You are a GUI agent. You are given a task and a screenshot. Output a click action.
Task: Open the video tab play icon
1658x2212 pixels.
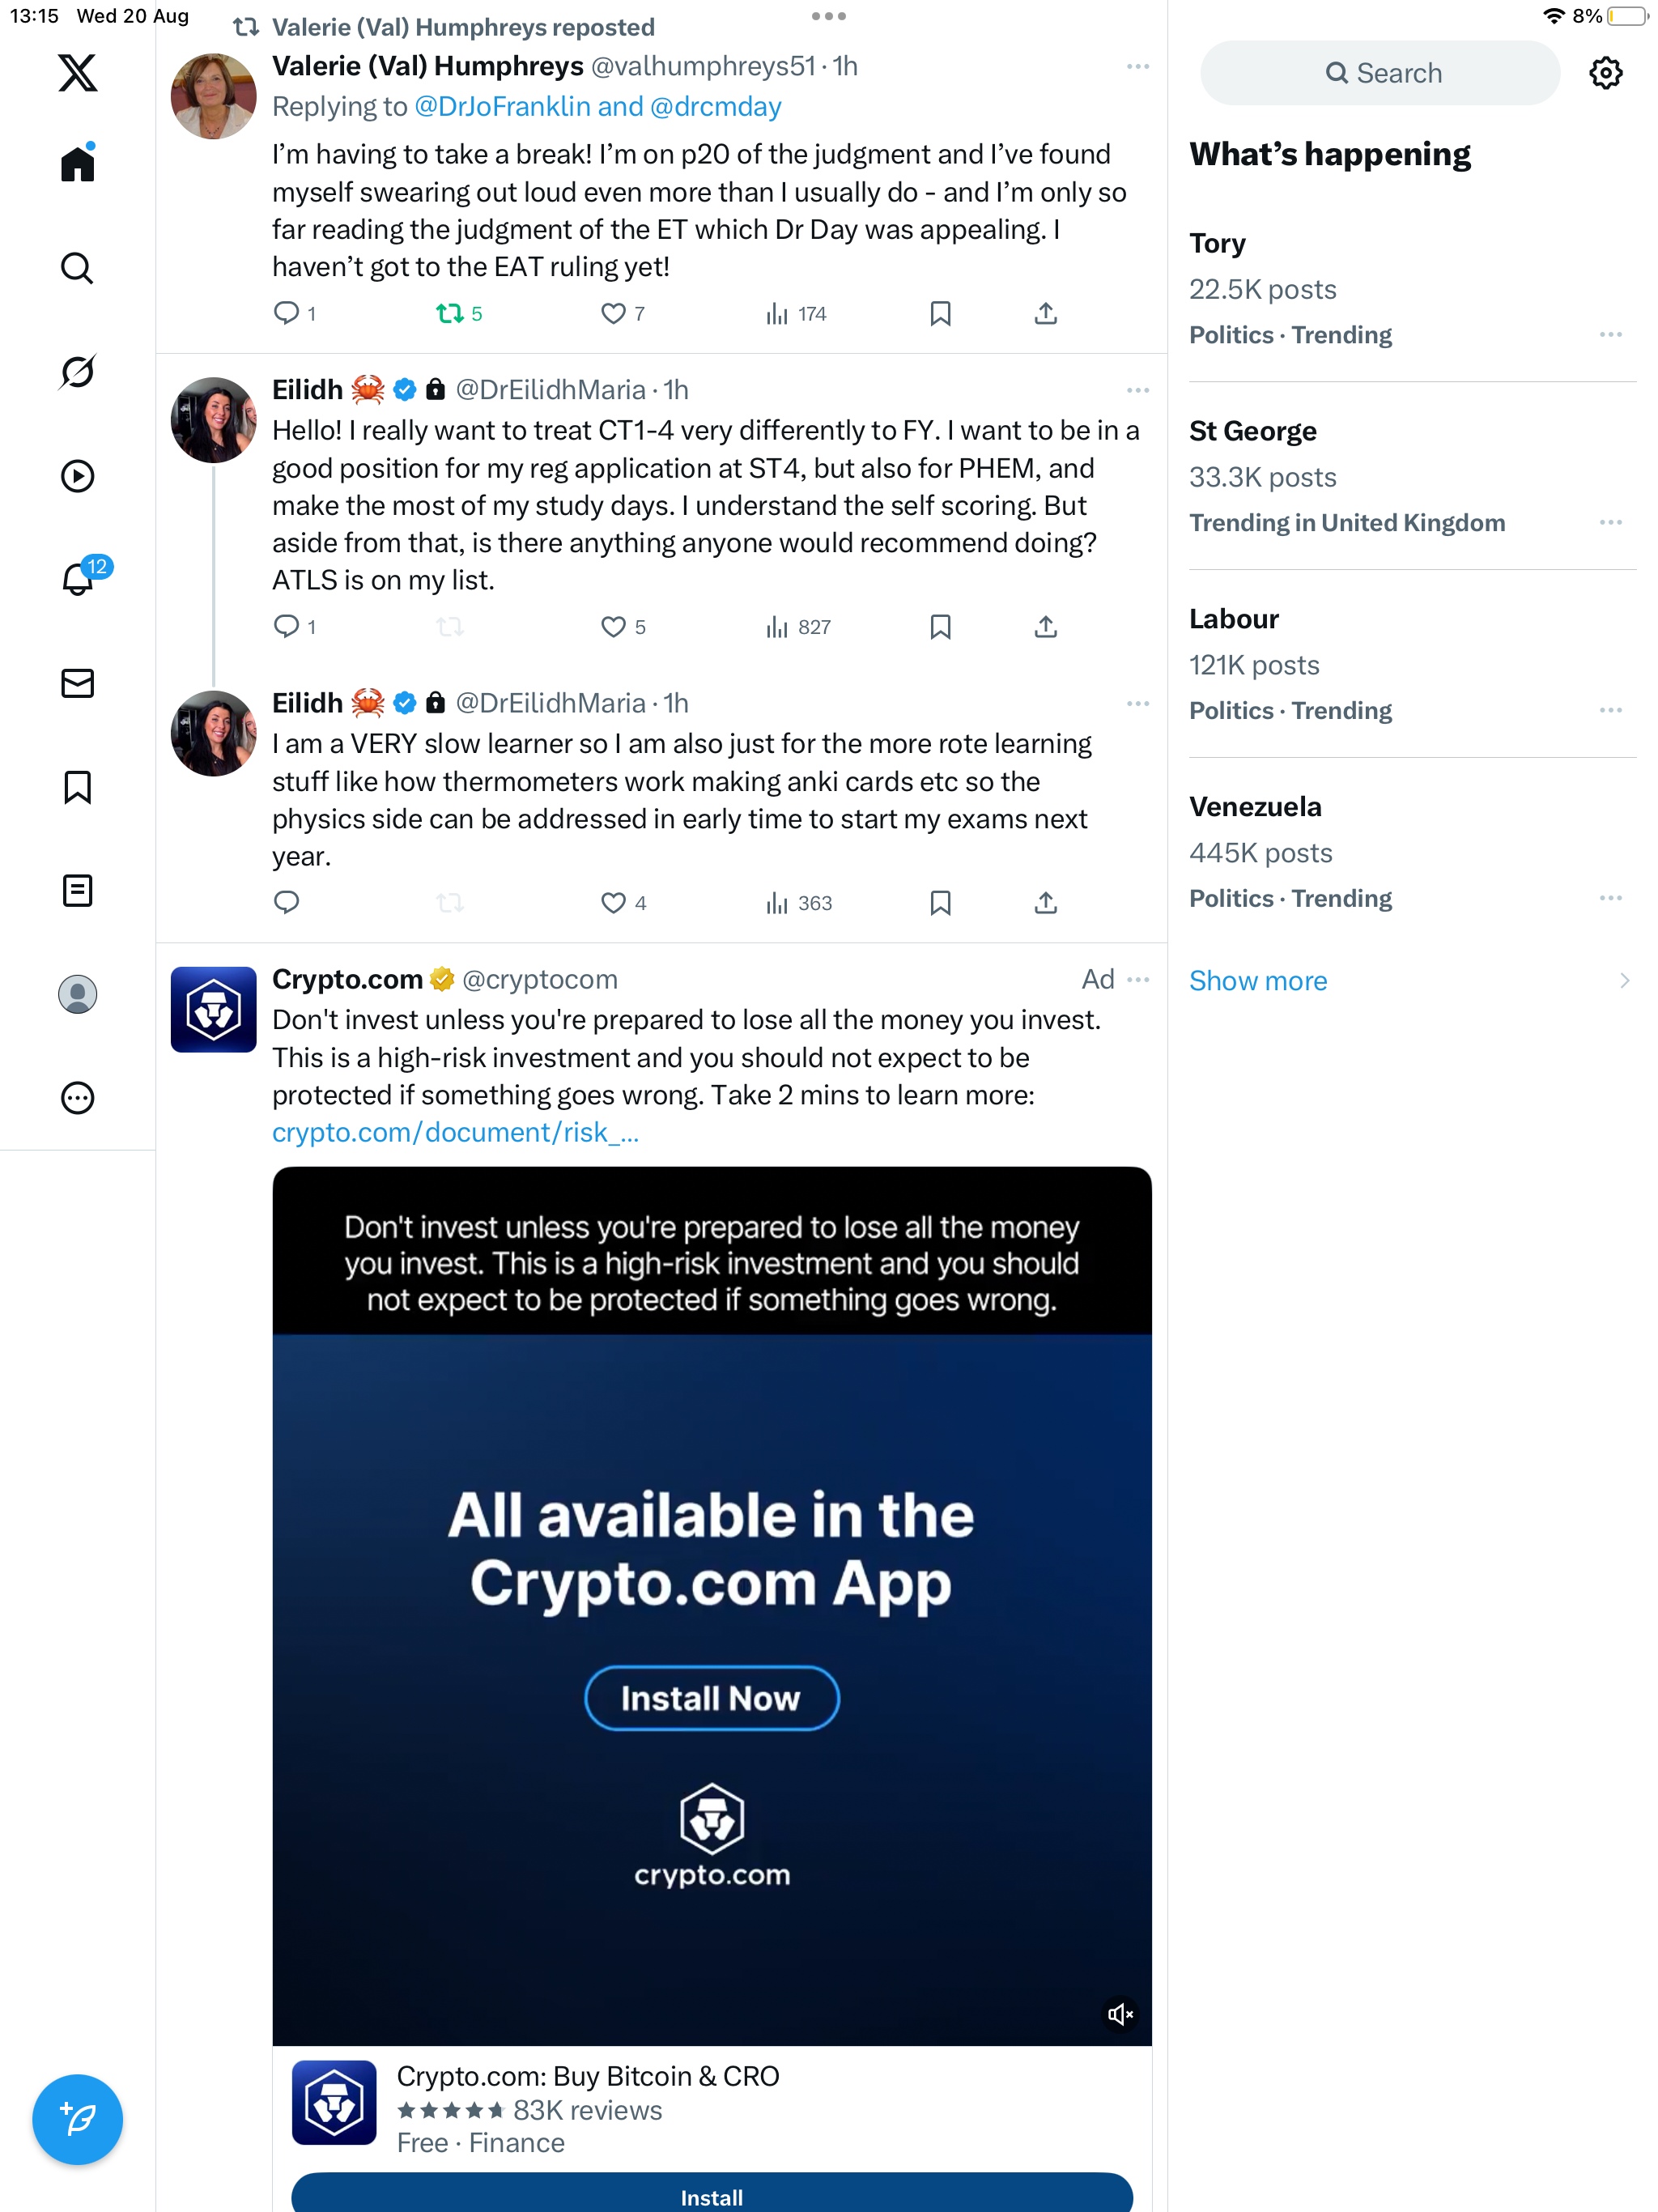point(77,476)
